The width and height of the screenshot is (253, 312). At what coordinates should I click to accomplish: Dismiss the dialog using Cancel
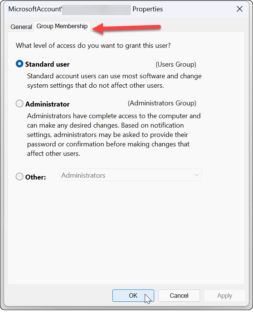179,295
